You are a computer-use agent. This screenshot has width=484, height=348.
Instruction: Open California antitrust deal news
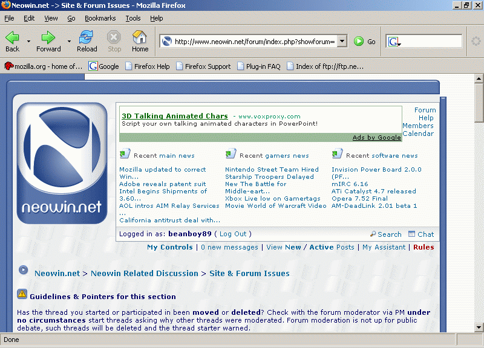[x=170, y=220]
